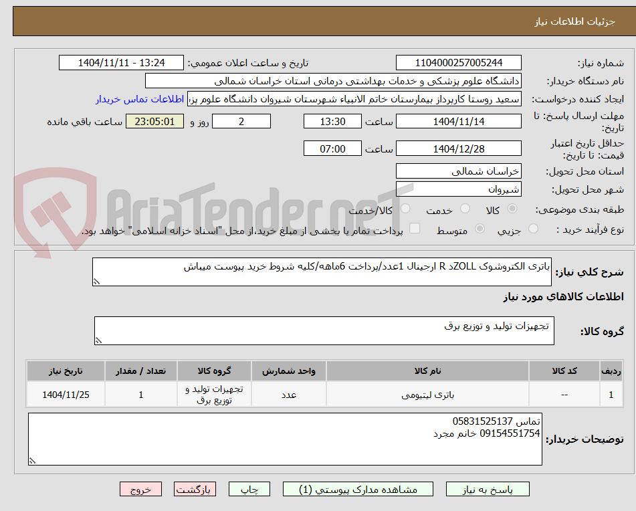Click the unit cell عدد in the table
The height and width of the screenshot is (511, 636).
pos(289,395)
